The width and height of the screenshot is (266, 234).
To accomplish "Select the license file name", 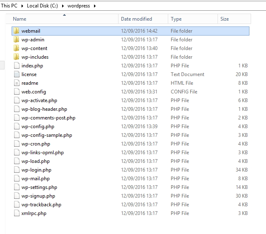I will click(29, 74).
